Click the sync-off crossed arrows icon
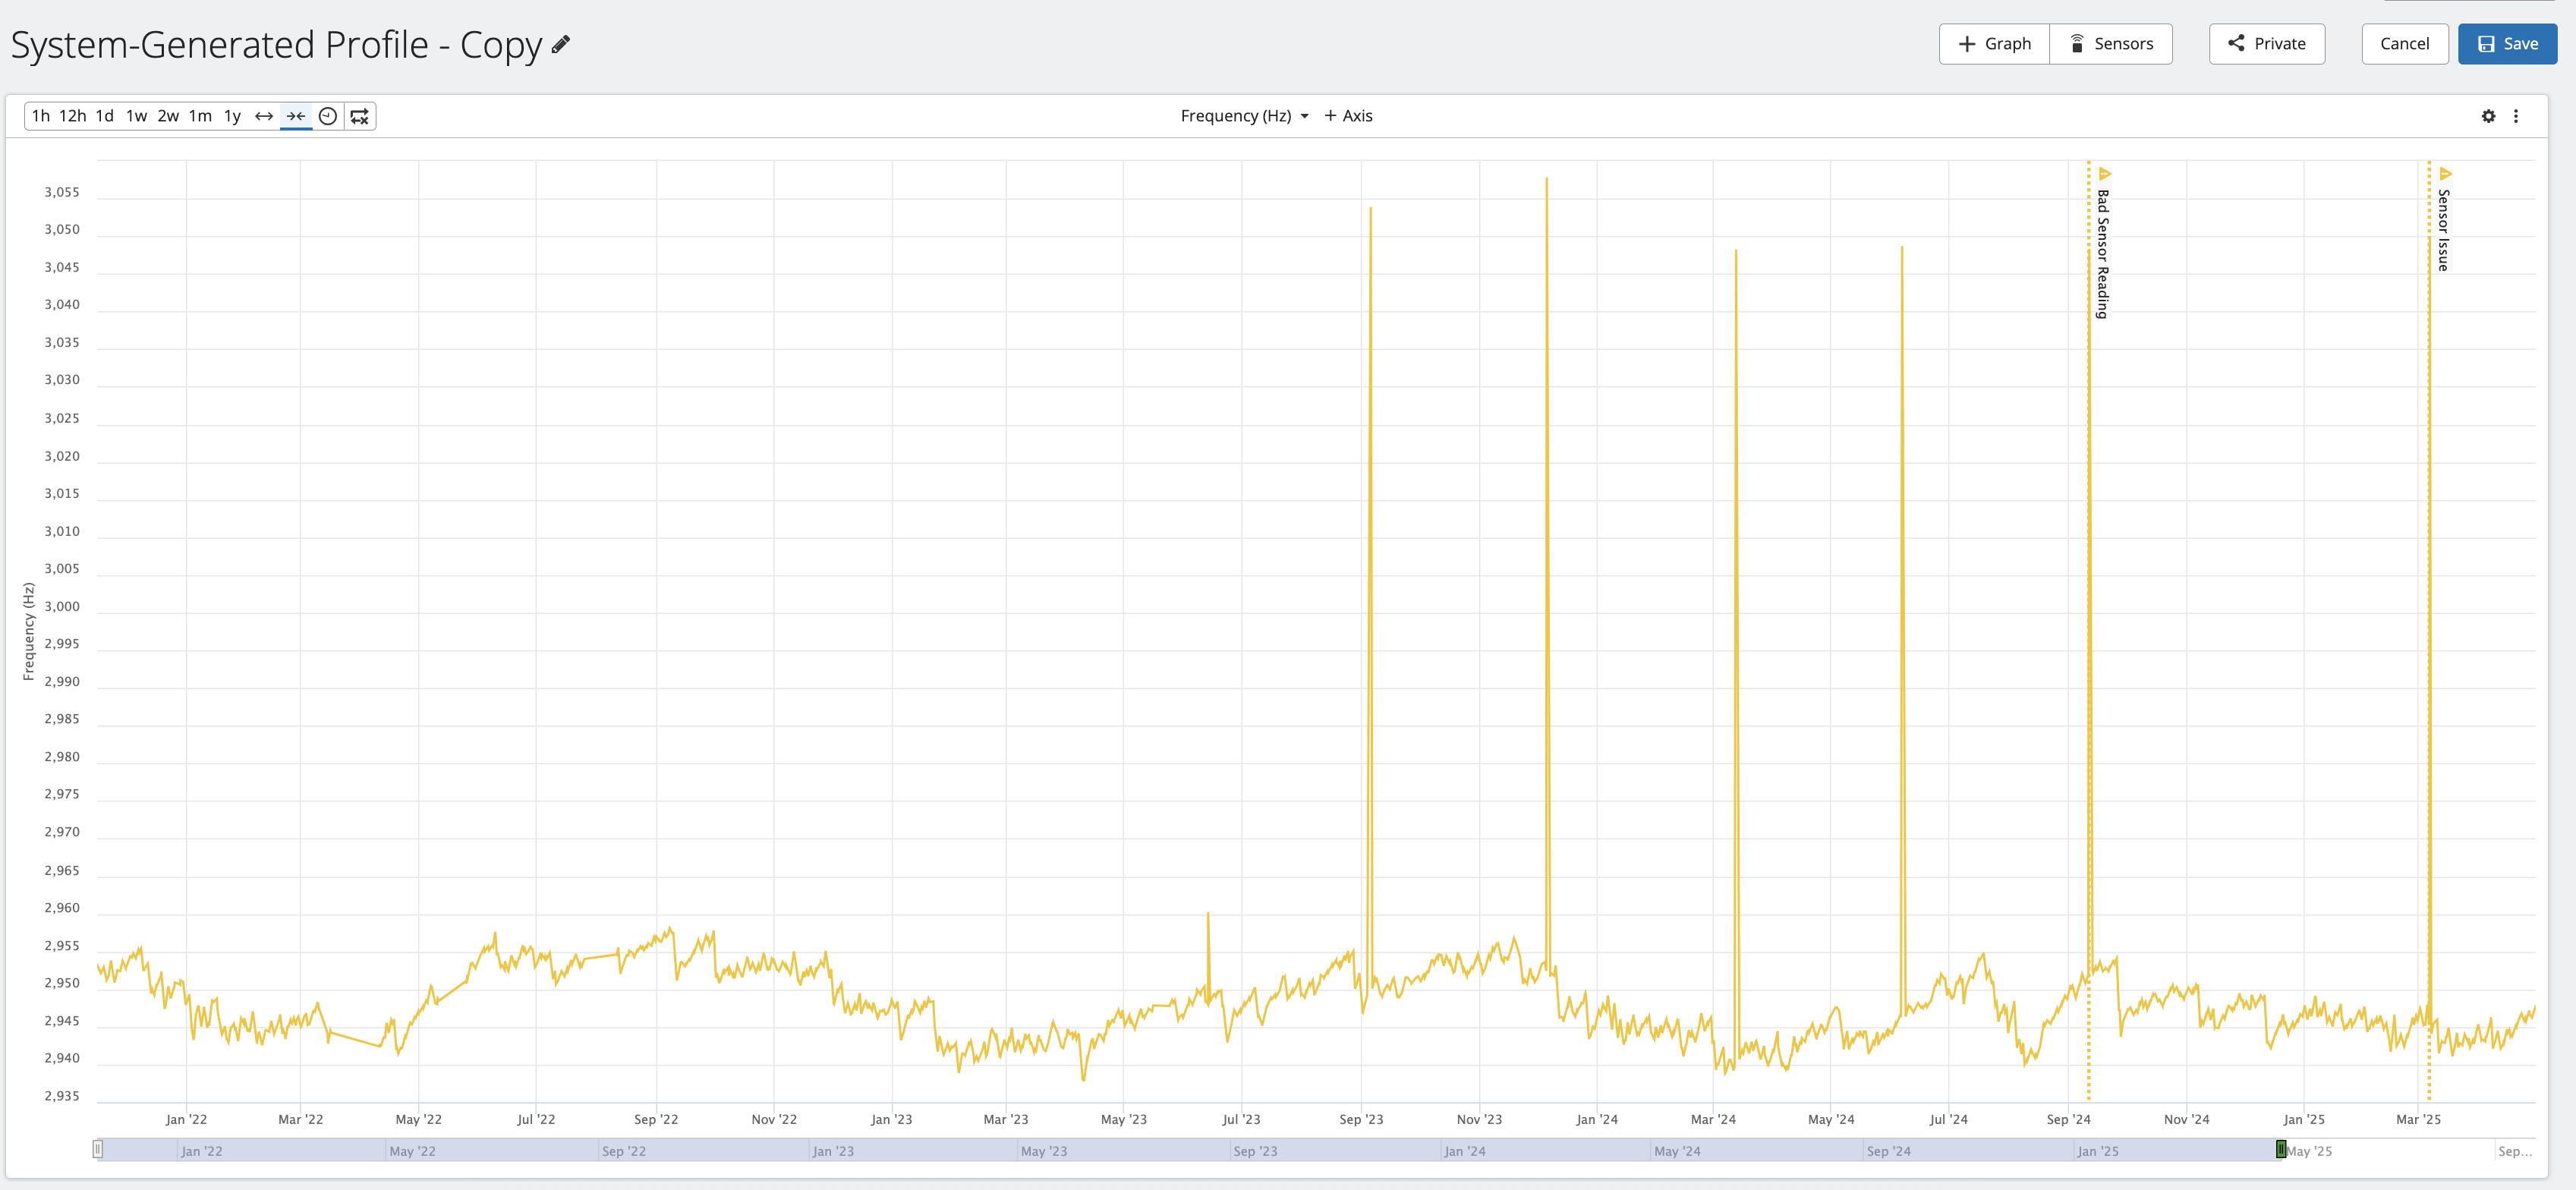Image resolution: width=2576 pixels, height=1190 pixels. [x=360, y=116]
